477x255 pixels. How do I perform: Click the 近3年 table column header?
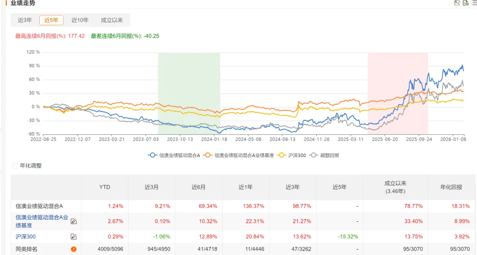click(x=293, y=187)
